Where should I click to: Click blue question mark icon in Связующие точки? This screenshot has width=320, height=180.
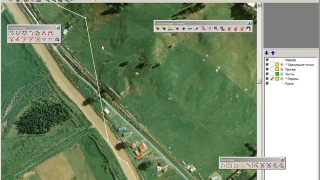[209, 28]
